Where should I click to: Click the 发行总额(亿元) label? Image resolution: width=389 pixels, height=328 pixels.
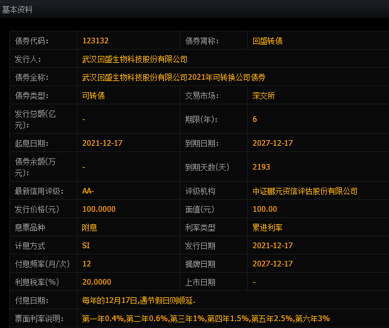coord(35,119)
